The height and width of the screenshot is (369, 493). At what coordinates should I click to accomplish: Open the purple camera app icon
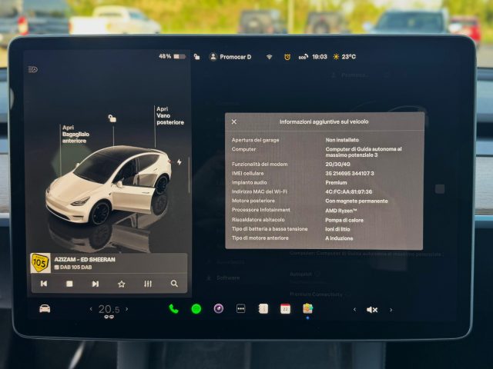219,309
